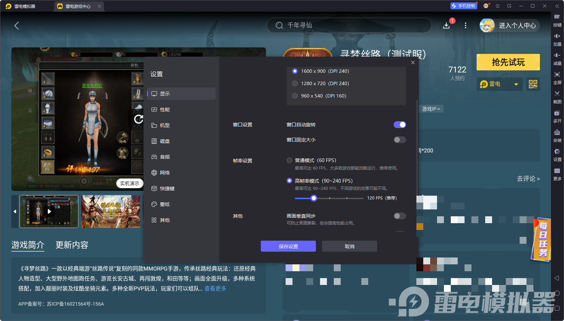This screenshot has height=321, width=564.
Task: Enable the 窗口固定大小 toggle
Action: pyautogui.click(x=400, y=140)
